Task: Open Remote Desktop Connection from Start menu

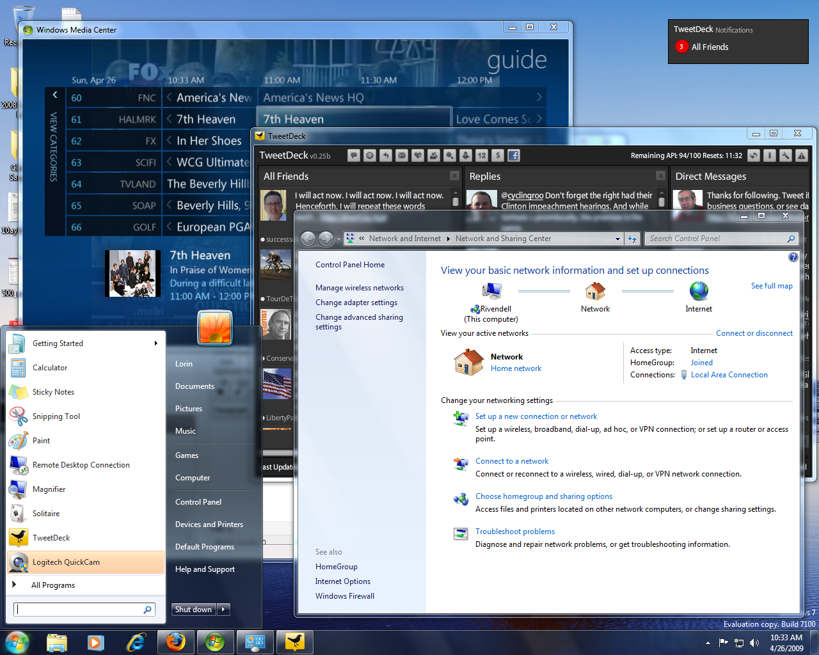Action: click(86, 465)
